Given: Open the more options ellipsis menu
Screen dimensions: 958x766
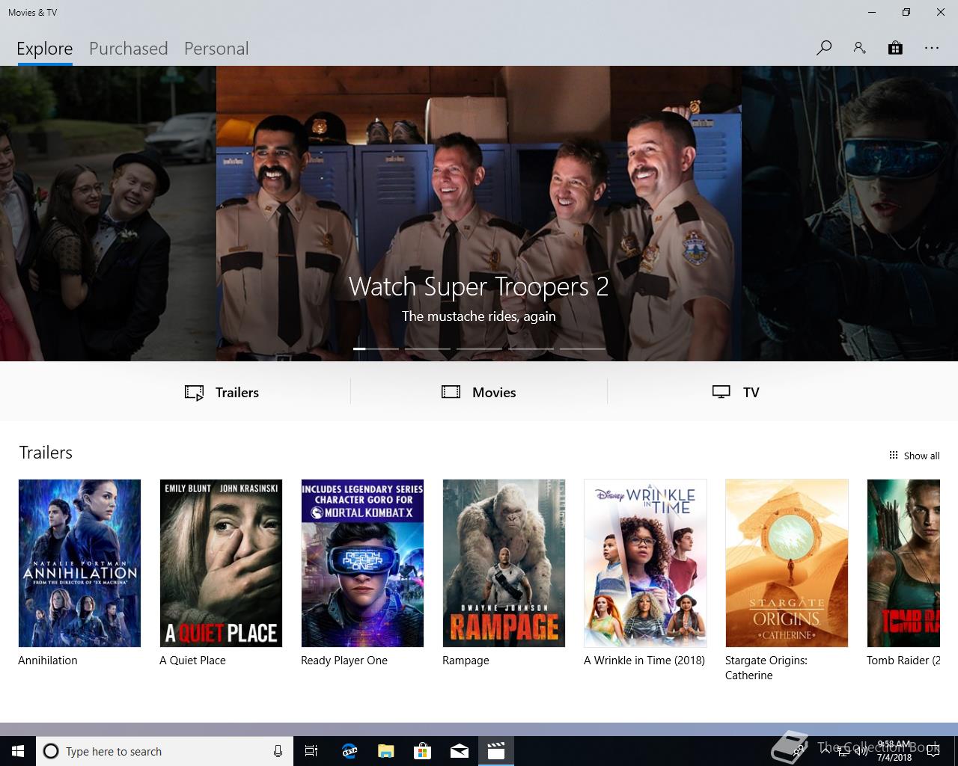Looking at the screenshot, I should [x=931, y=48].
